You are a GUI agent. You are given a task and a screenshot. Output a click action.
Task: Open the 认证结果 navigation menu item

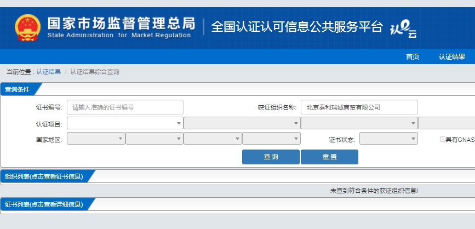(x=451, y=56)
